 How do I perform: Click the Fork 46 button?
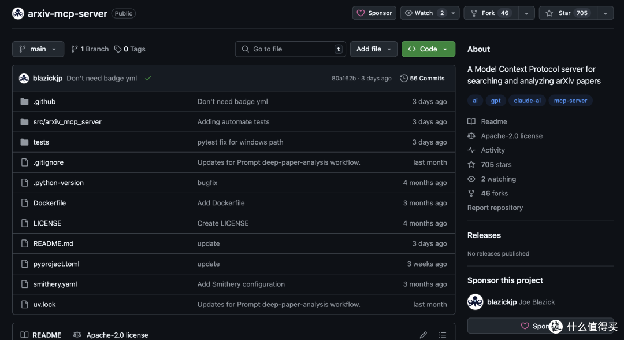(491, 13)
